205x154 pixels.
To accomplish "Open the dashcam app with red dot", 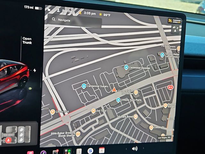I will 56,152.
